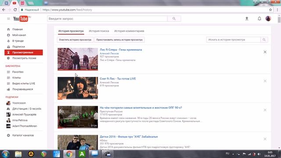Switch to История просмотра tab

click(71, 31)
